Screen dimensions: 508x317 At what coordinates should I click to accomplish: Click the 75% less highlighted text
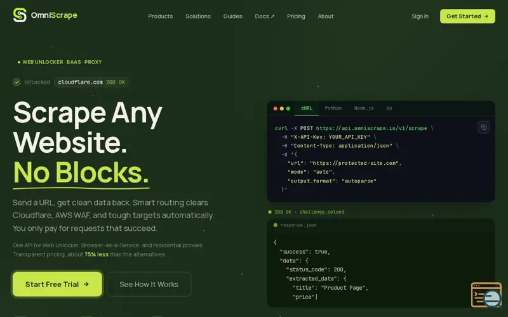point(97,254)
